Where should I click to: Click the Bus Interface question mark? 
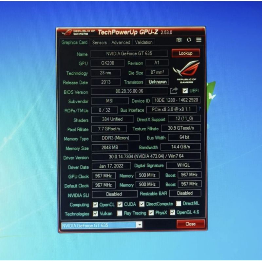(200, 109)
